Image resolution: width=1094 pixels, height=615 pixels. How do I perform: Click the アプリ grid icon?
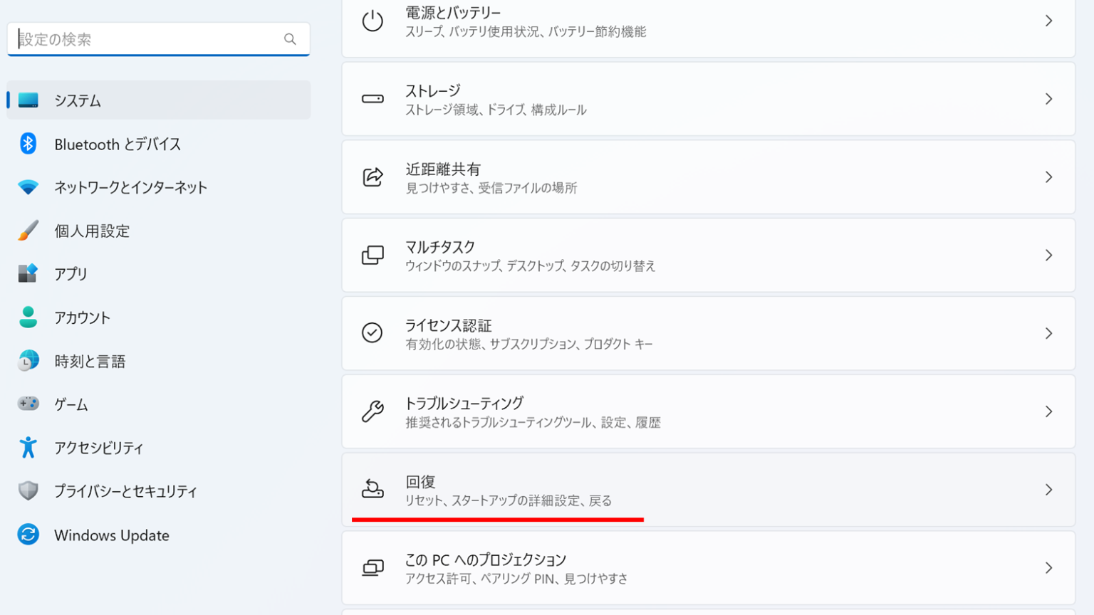[x=27, y=273]
